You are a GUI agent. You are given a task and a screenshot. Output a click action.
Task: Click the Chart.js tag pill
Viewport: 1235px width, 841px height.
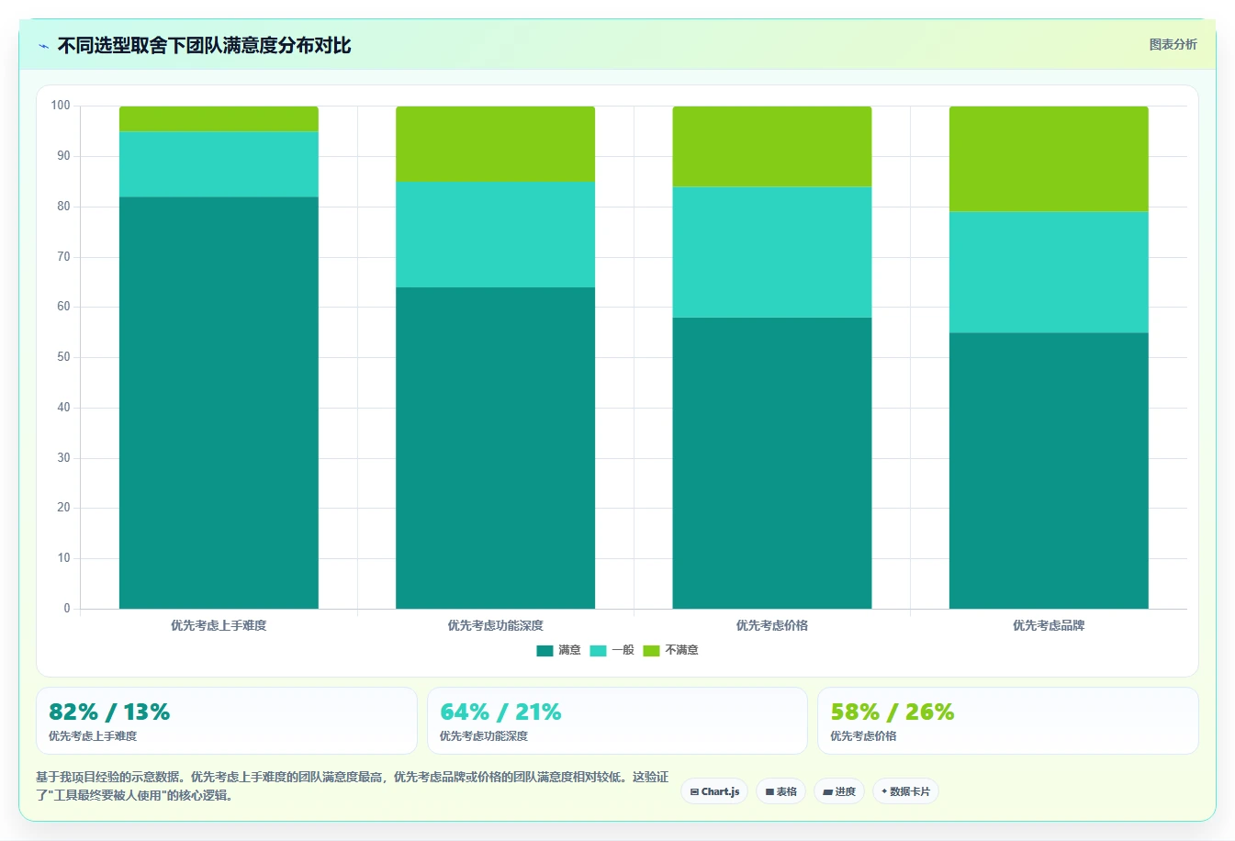pos(714,791)
